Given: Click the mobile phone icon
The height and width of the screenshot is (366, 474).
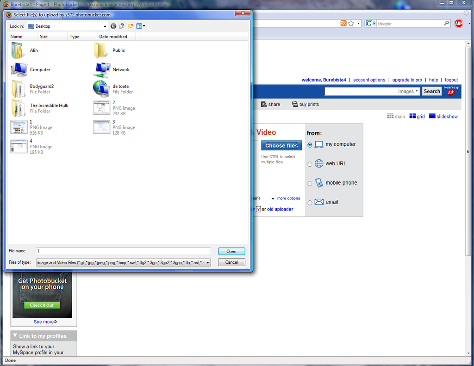Looking at the screenshot, I should pyautogui.click(x=319, y=183).
